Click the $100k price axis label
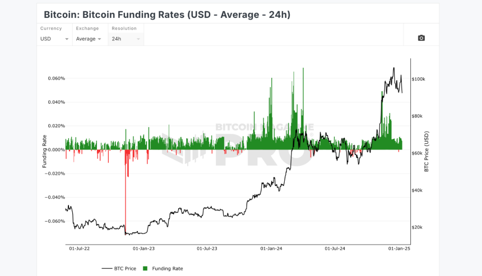 coord(418,79)
